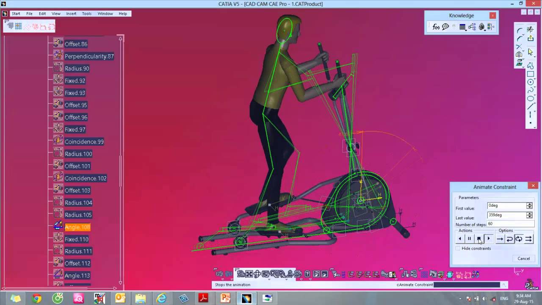Open Internet Explorer from the taskbar
Screen dimensions: 542x305
click(161, 299)
